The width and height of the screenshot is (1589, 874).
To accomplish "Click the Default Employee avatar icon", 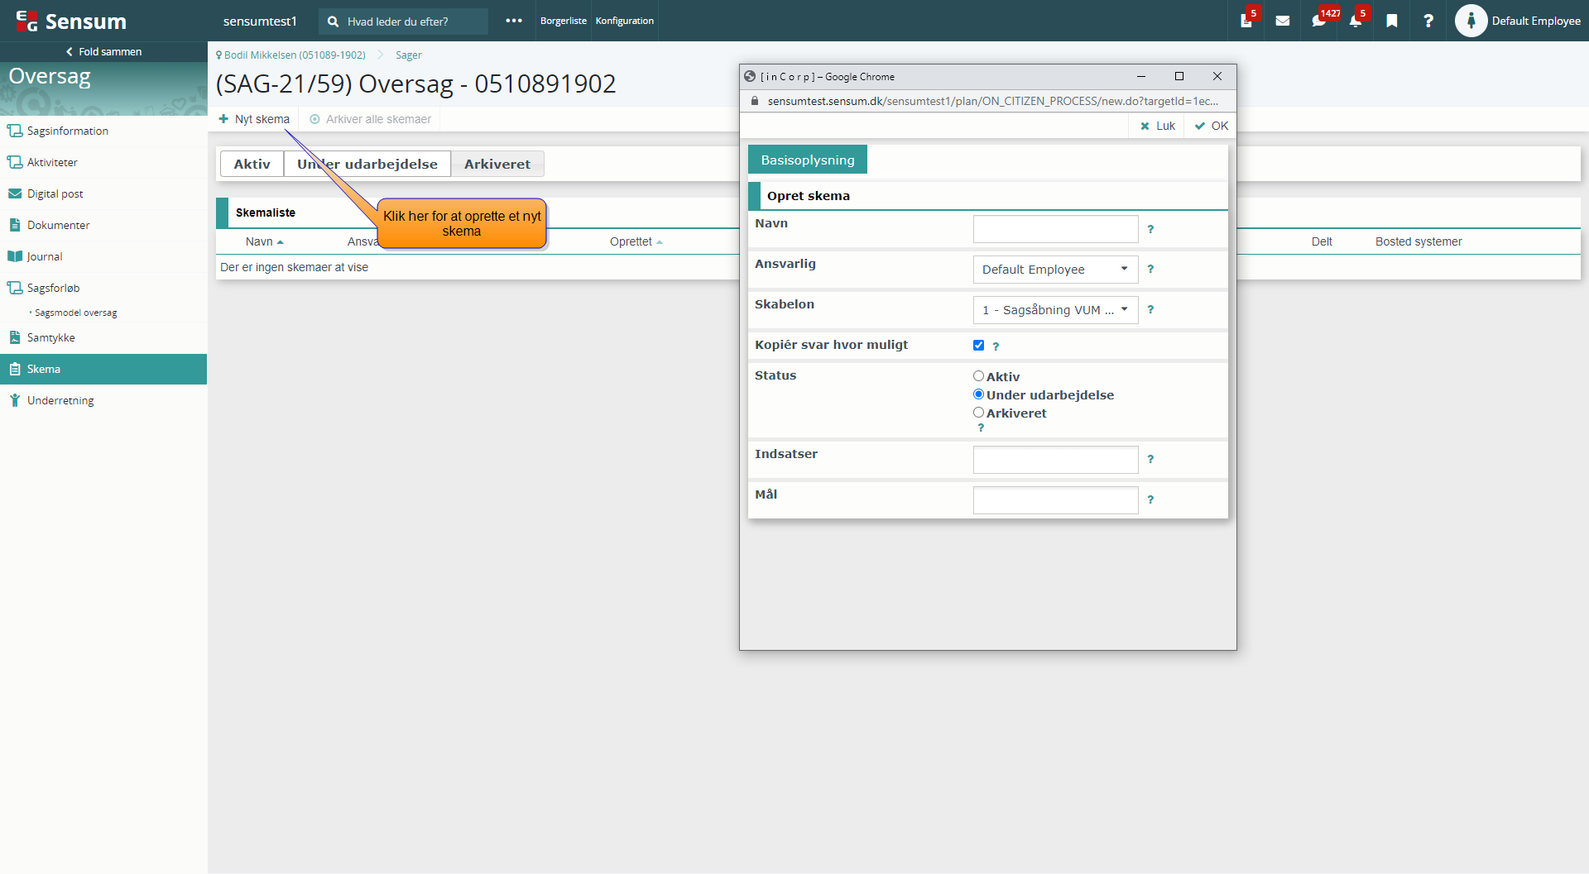I will pyautogui.click(x=1471, y=21).
